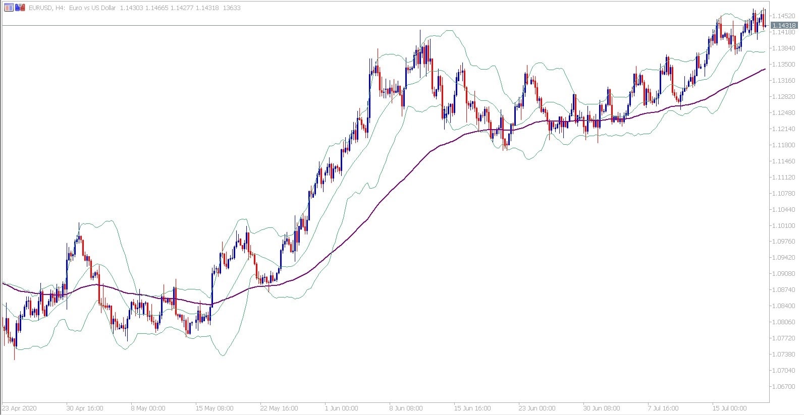This screenshot has height=415, width=804.
Task: Click the 23 Apr 2020 date label
Action: tap(20, 408)
